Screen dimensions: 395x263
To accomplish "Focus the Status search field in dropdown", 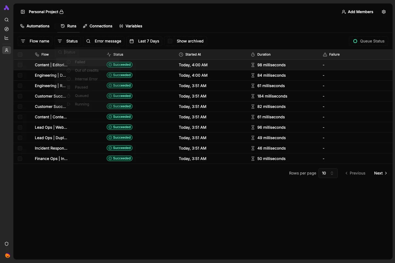I will tap(87, 52).
